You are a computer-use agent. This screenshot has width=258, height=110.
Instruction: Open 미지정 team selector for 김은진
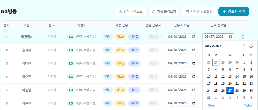(x=52, y=103)
